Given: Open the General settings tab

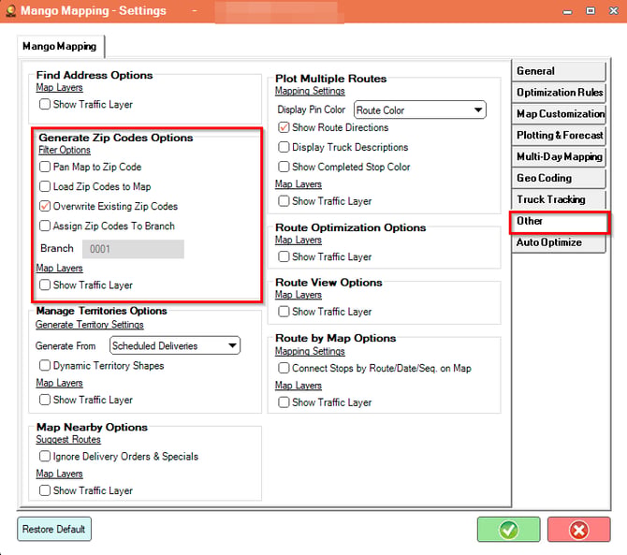Looking at the screenshot, I should (x=559, y=71).
